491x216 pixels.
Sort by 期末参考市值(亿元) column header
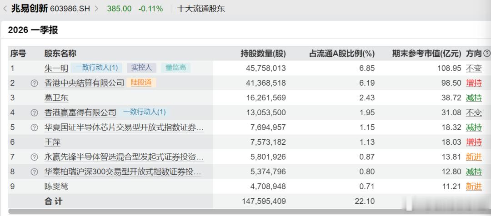click(x=427, y=54)
